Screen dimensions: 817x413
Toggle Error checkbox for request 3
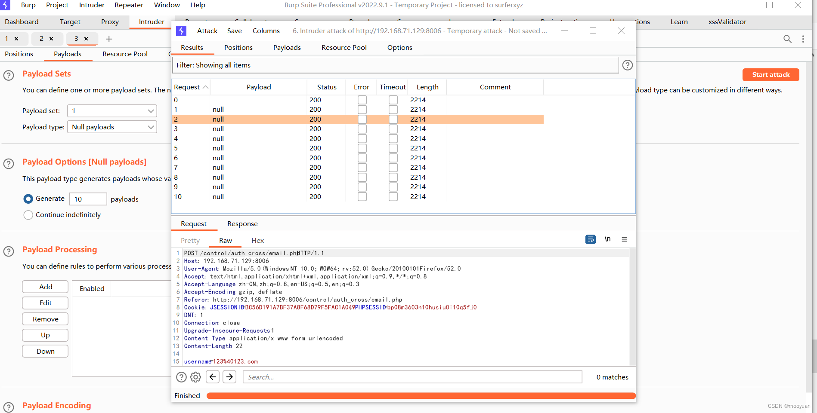click(x=362, y=129)
